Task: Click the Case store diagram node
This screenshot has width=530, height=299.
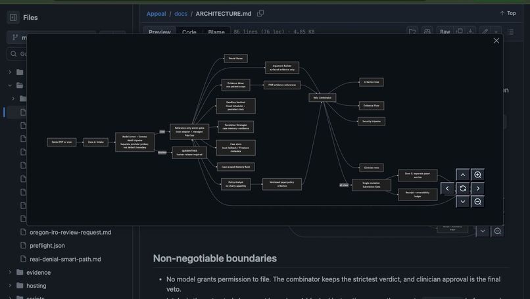Action: pos(235,148)
